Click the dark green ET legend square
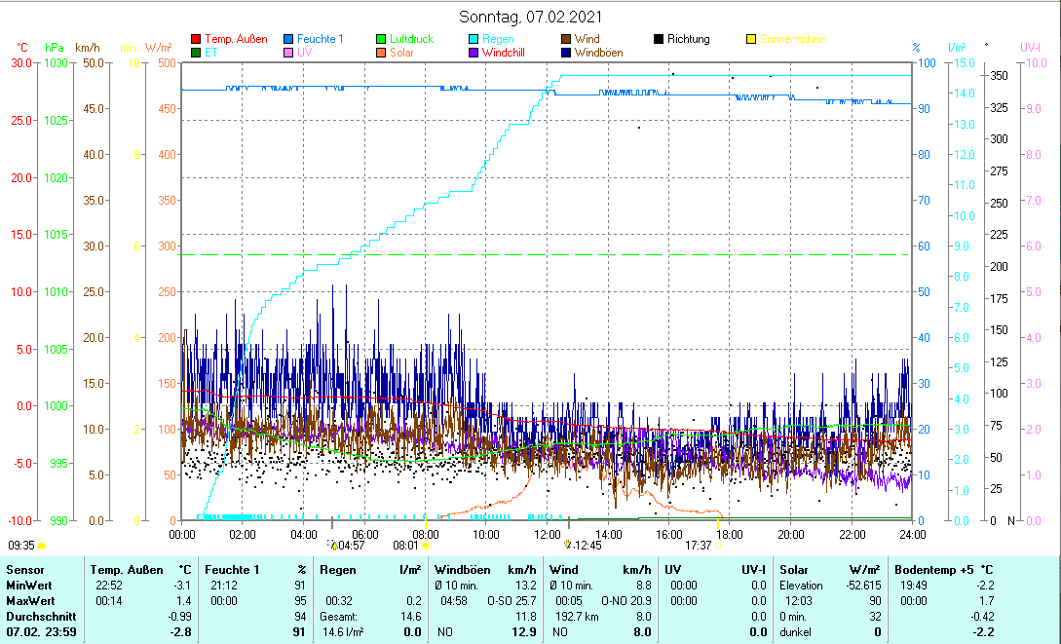Viewport: 1061px width, 644px height. point(196,53)
